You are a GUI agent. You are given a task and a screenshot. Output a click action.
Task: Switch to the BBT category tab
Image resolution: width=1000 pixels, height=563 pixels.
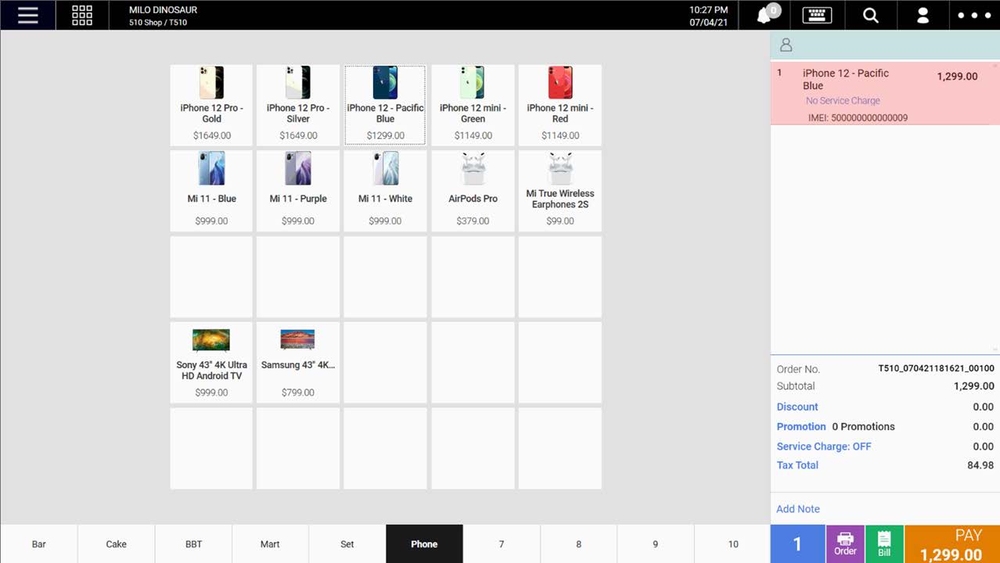click(x=193, y=543)
